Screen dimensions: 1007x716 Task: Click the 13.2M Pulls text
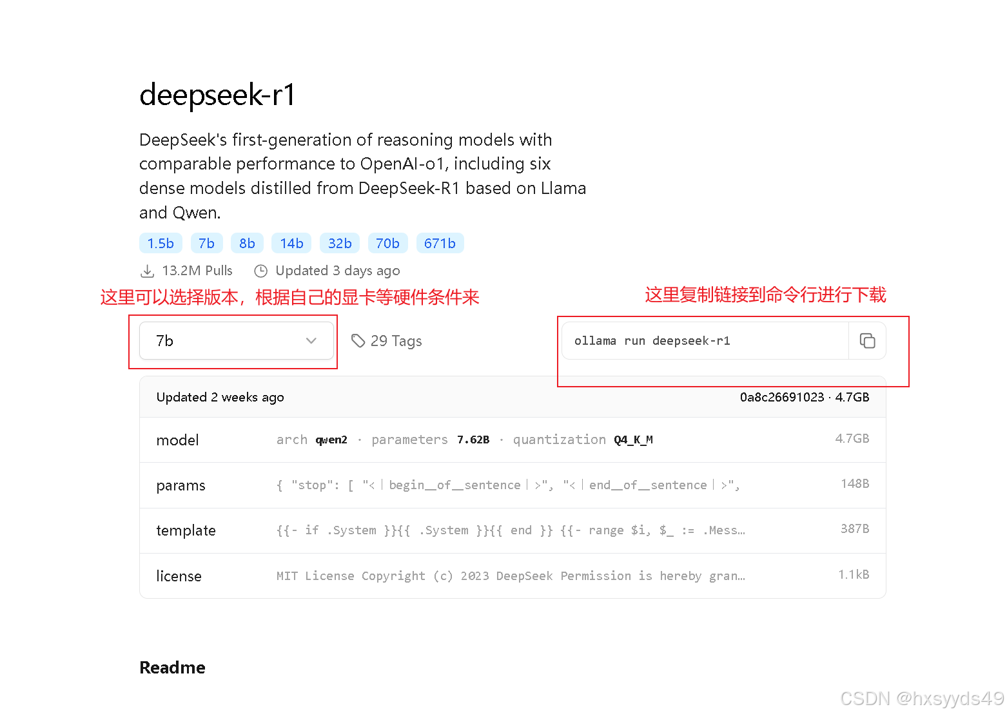pyautogui.click(x=197, y=271)
